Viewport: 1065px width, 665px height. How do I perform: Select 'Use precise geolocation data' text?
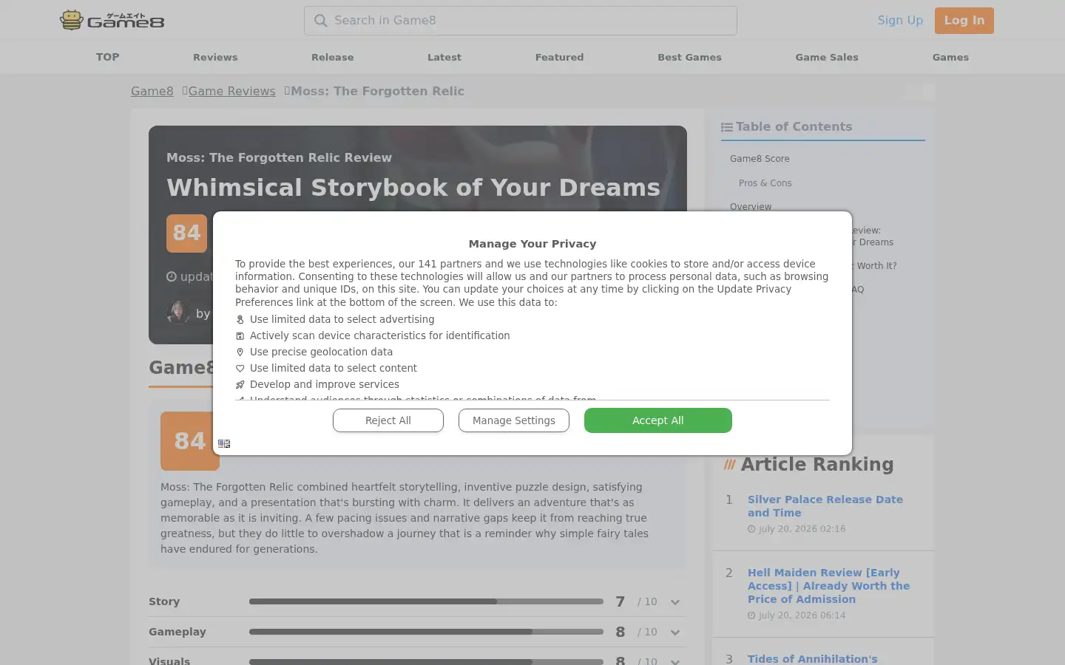pos(321,352)
